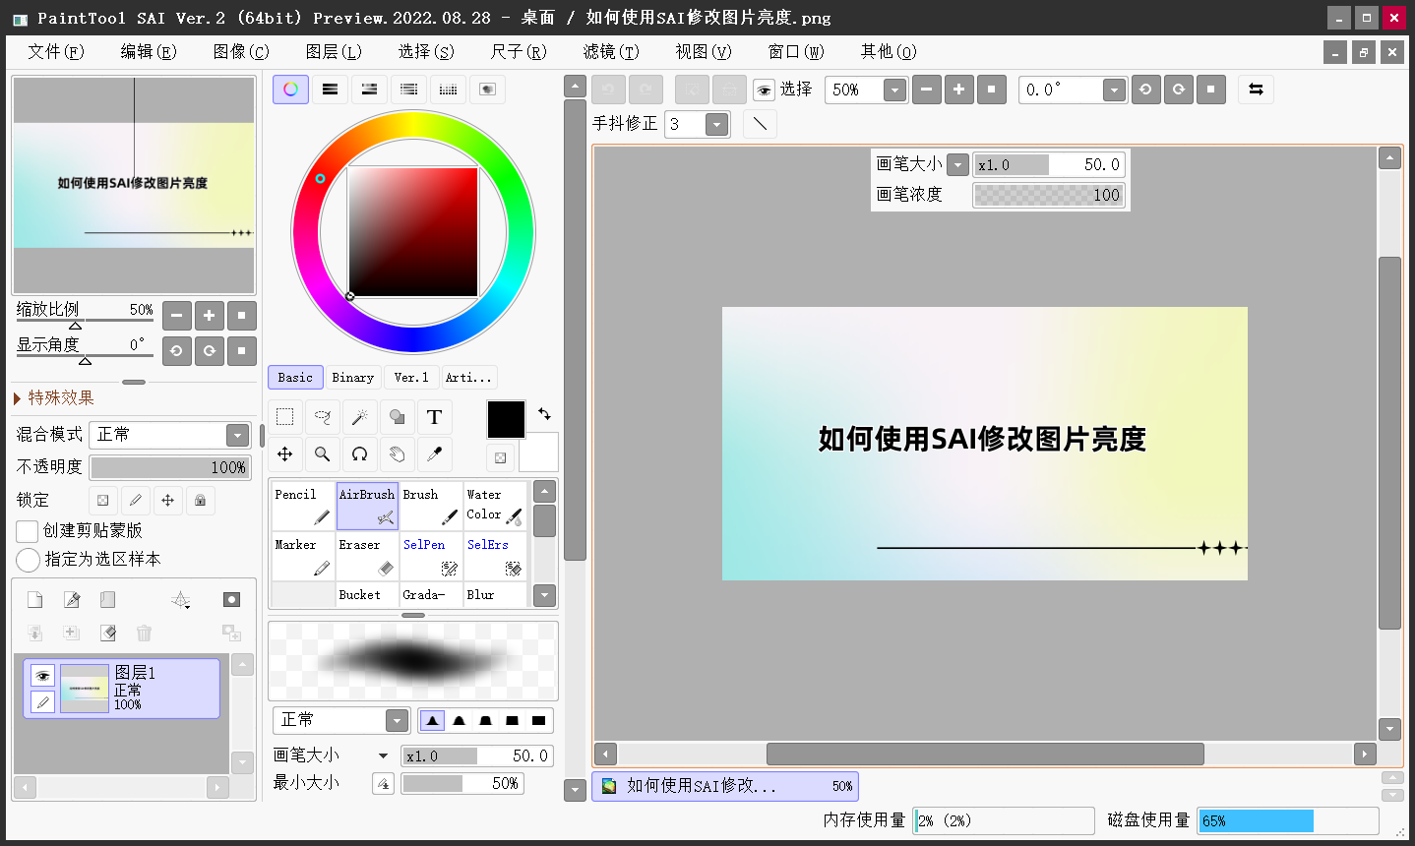This screenshot has height=846, width=1415.
Task: Choose the AirBrush tool
Action: pos(367,506)
